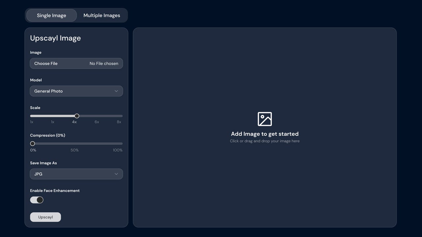Switch to the Single Image tab
The height and width of the screenshot is (237, 422).
(x=51, y=15)
